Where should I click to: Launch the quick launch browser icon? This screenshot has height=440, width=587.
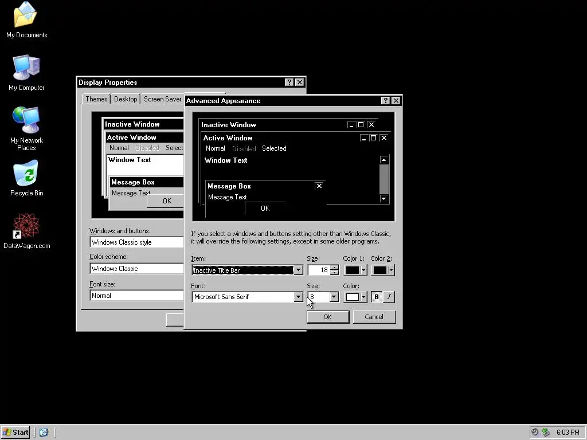coord(44,433)
